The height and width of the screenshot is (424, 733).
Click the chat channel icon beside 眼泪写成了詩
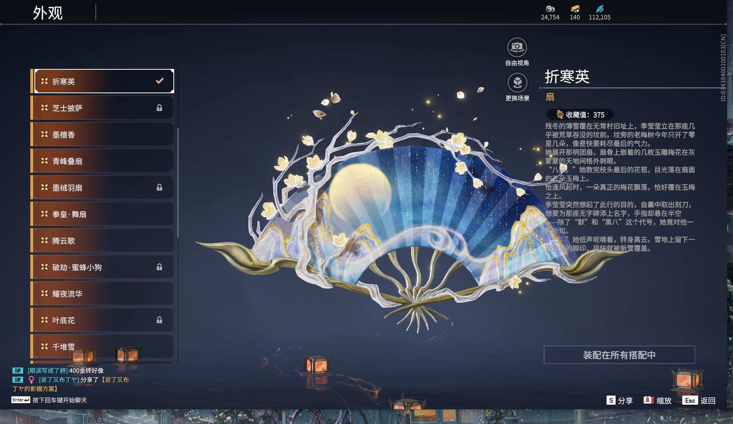coord(17,371)
